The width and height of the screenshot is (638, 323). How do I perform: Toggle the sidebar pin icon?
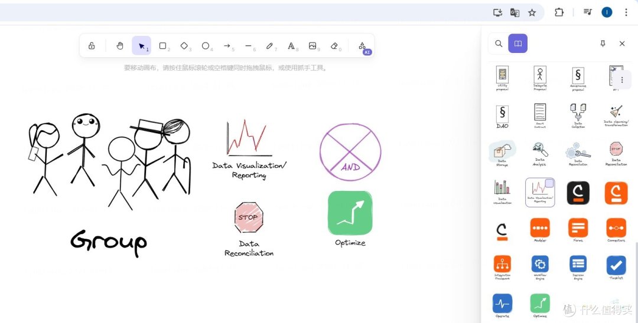603,44
